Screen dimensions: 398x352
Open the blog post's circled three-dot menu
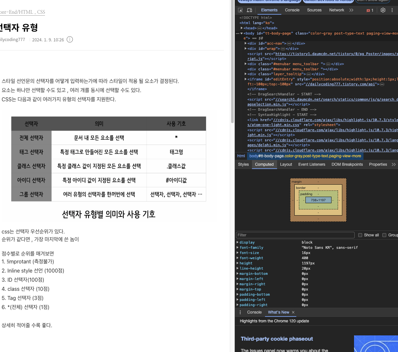pyautogui.click(x=70, y=39)
